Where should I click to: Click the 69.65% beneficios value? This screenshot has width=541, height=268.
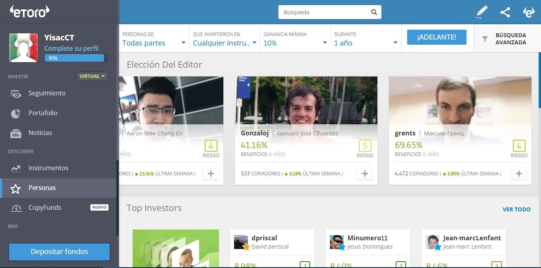[x=408, y=145]
